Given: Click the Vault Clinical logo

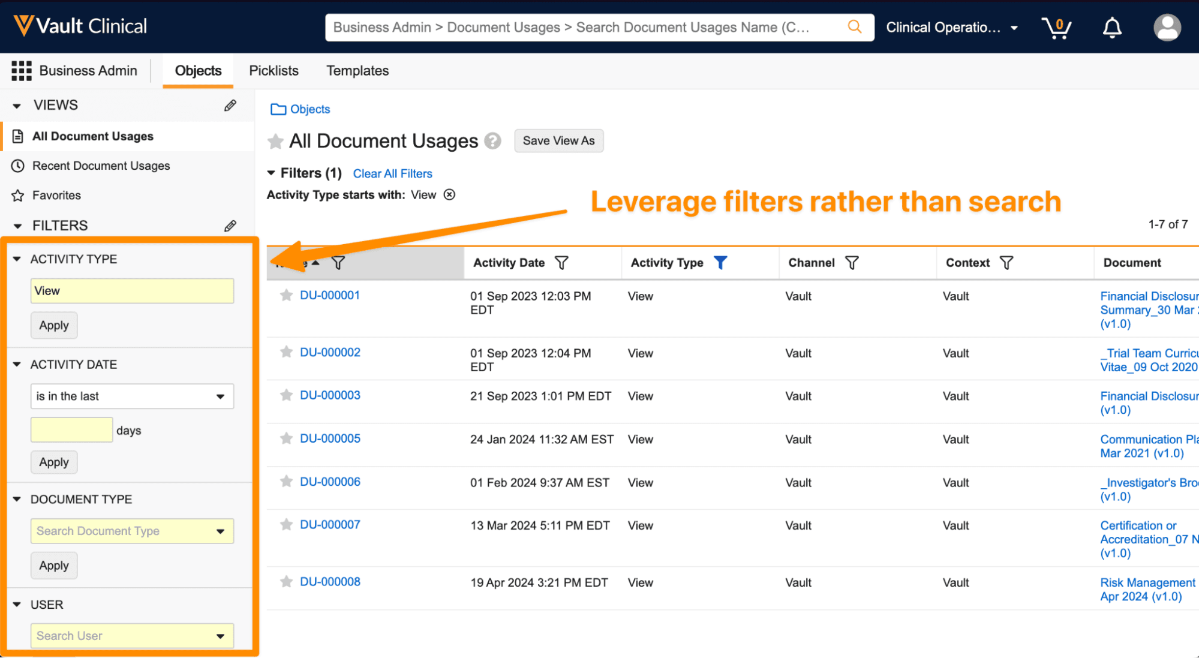Looking at the screenshot, I should 80,26.
